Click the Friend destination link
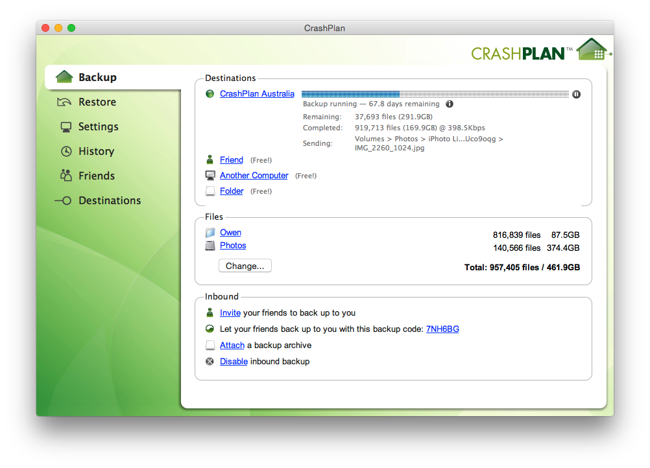Screen dimensions: 650x468 (232, 160)
